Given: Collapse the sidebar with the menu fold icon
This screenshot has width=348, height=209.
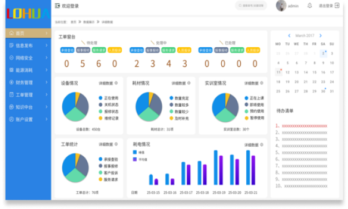Looking at the screenshot, I should pos(57,6).
